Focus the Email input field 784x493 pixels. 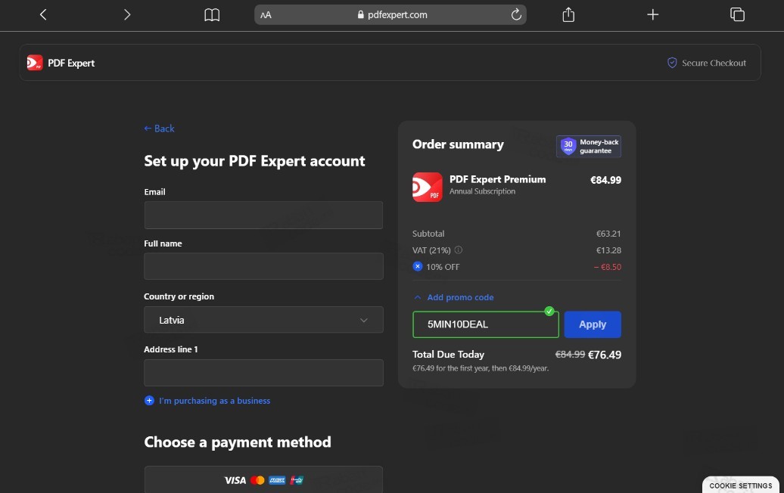pos(263,215)
